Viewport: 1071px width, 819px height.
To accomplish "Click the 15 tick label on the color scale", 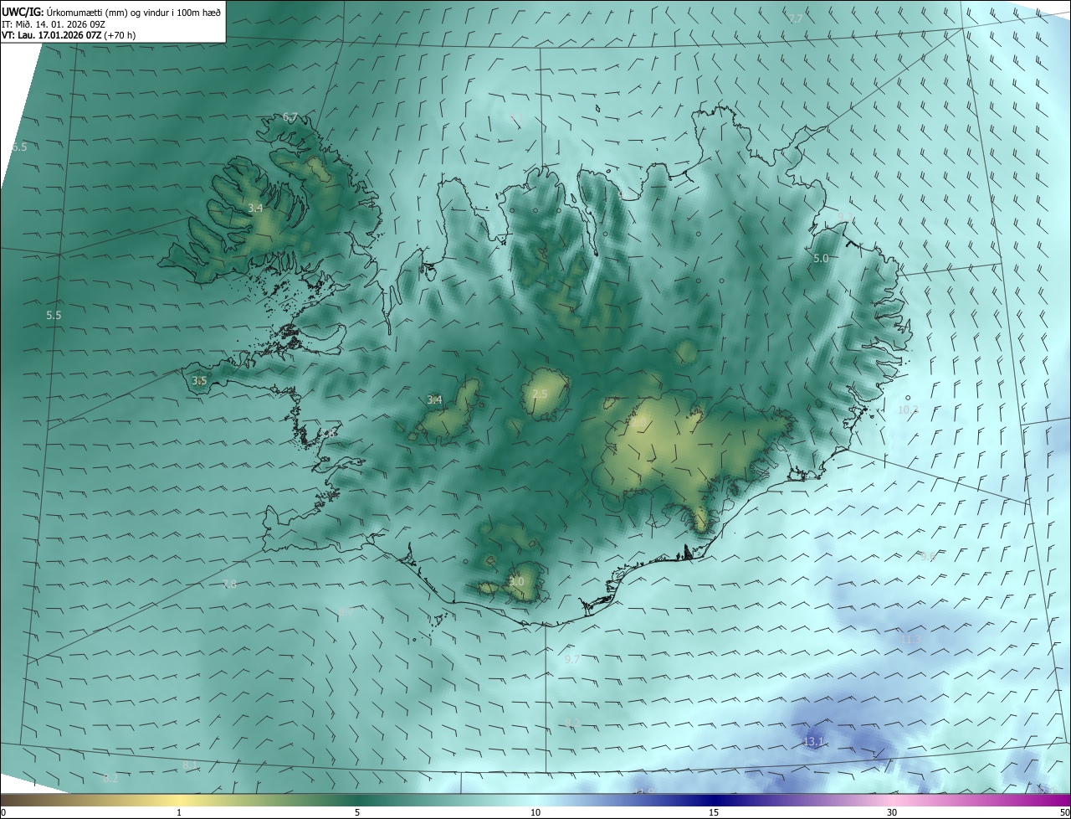I will click(714, 812).
